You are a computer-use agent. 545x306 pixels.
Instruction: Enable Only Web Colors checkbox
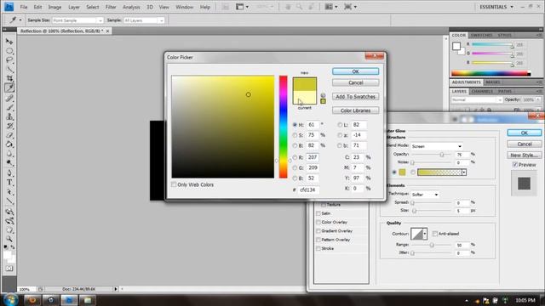pos(174,184)
